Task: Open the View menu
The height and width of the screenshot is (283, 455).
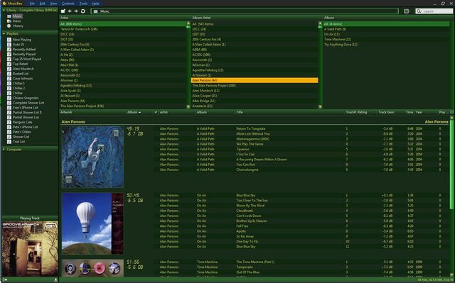Action: [53, 4]
